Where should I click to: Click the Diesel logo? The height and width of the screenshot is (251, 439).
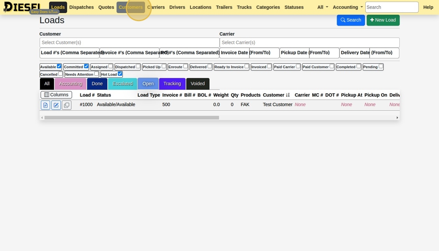point(22,7)
